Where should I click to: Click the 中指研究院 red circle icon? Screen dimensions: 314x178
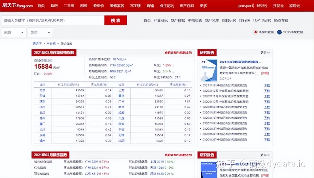[x=256, y=32]
